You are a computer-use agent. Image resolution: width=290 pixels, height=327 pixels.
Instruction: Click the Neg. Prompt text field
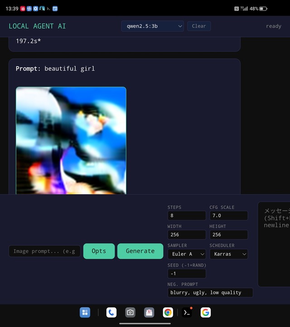(x=210, y=293)
